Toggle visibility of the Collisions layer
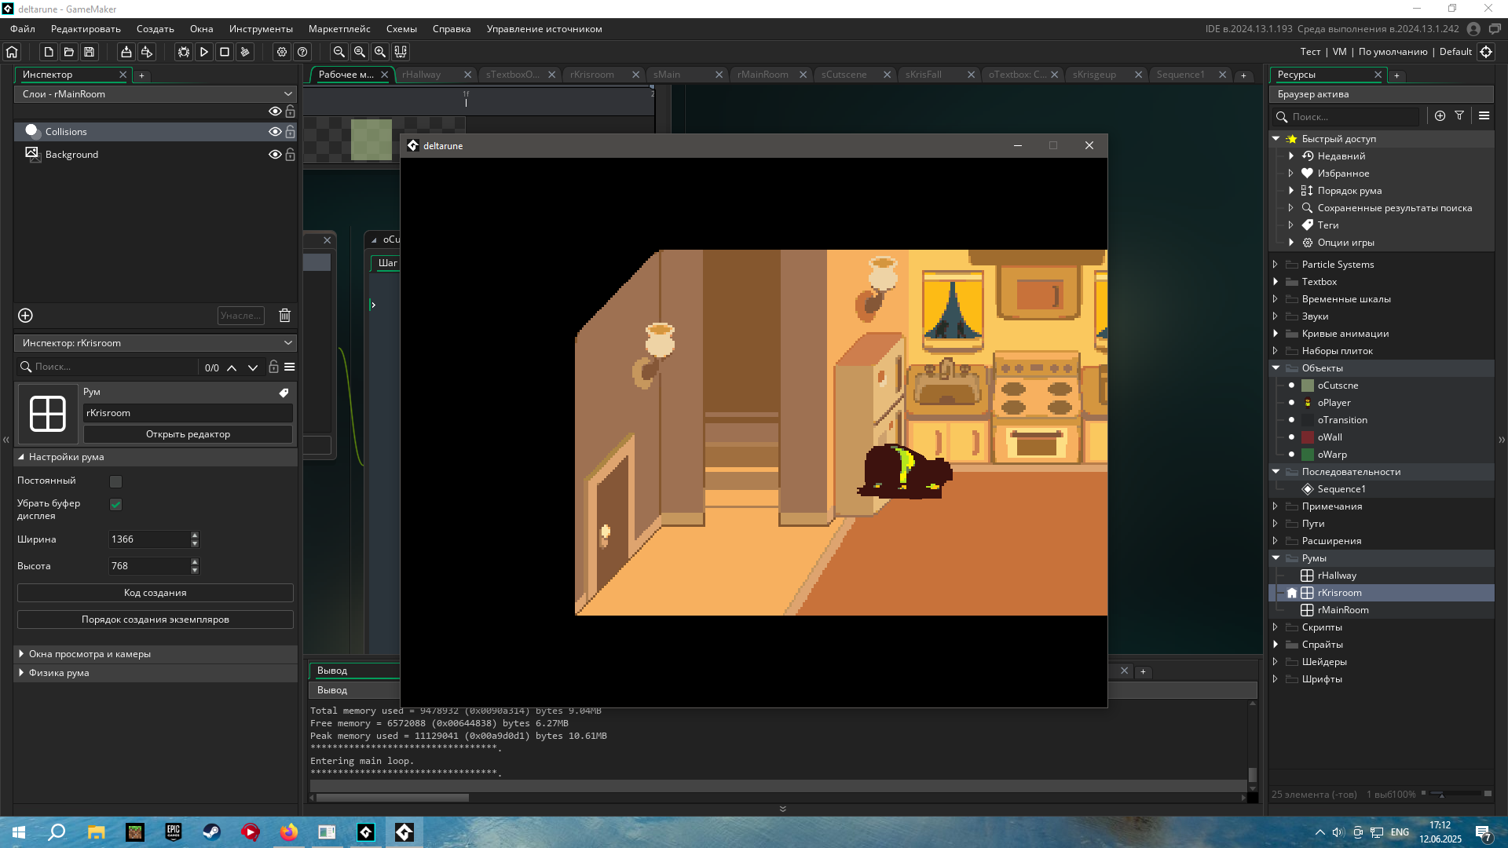The height and width of the screenshot is (848, 1508). pyautogui.click(x=275, y=132)
